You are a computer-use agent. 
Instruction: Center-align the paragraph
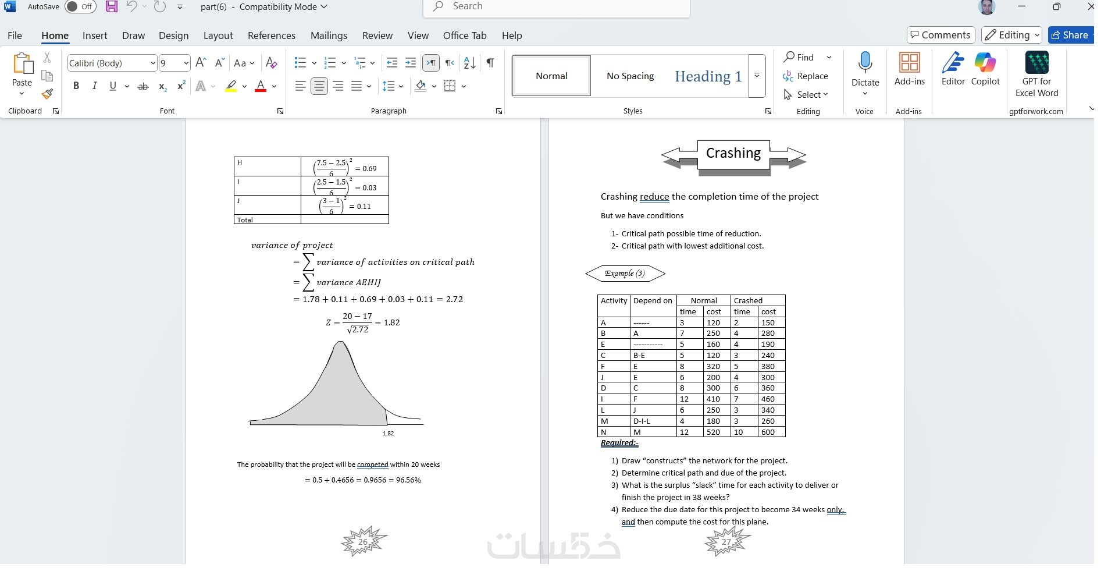[319, 86]
